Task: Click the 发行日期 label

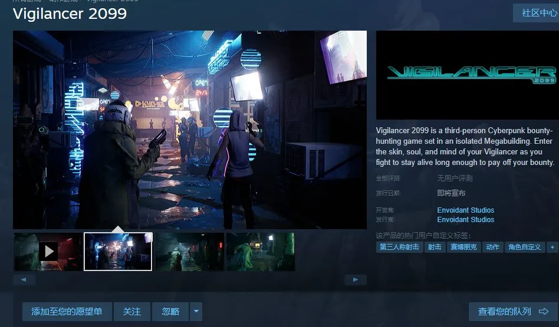Action: tap(388, 193)
